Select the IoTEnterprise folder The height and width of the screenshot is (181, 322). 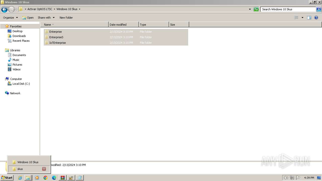pos(116,43)
